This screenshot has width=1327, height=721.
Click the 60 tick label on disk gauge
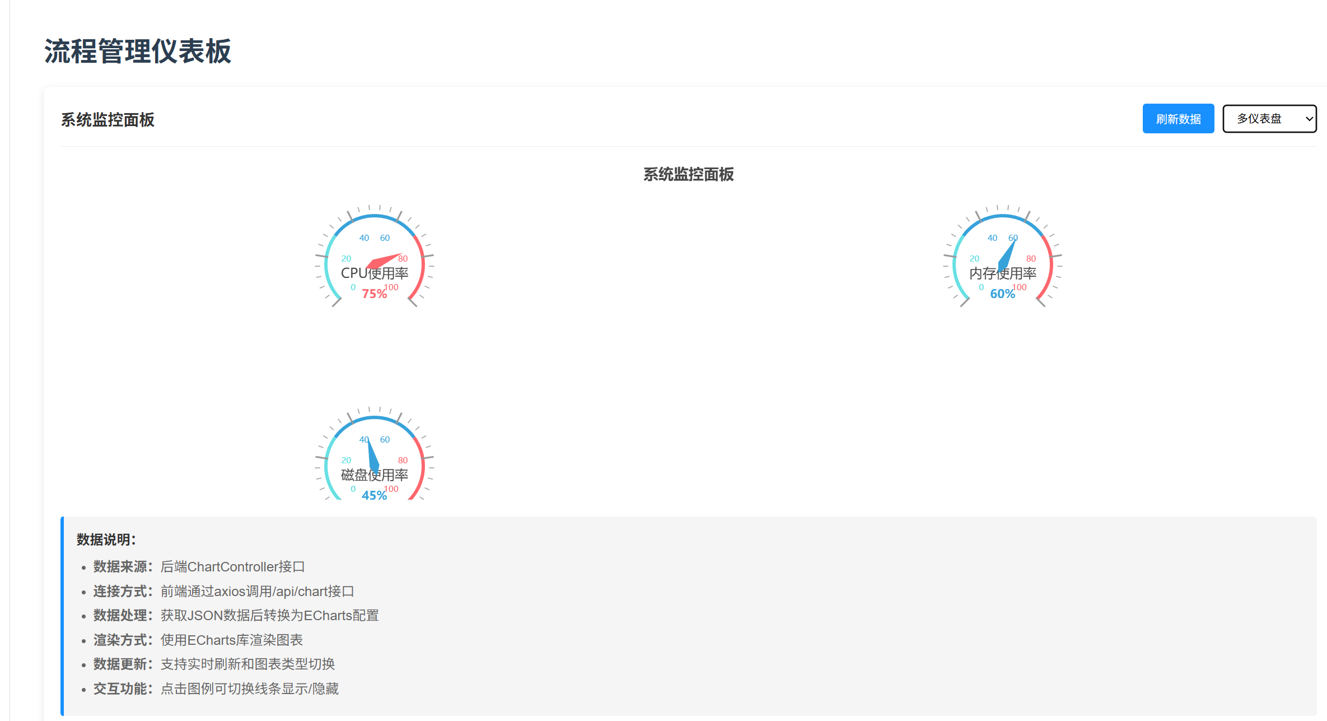(385, 440)
